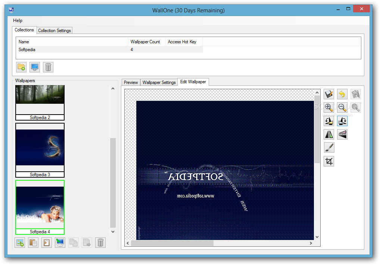Click the wallpapers list scrollbar thumb
The image size is (380, 265).
click(113, 183)
